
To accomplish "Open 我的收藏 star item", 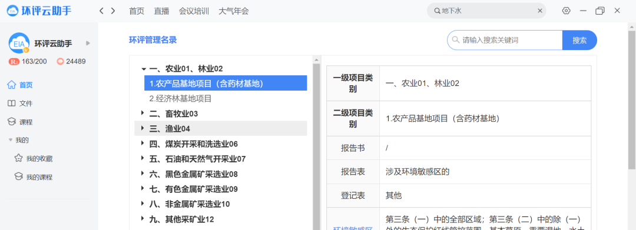I will pyautogui.click(x=33, y=159).
